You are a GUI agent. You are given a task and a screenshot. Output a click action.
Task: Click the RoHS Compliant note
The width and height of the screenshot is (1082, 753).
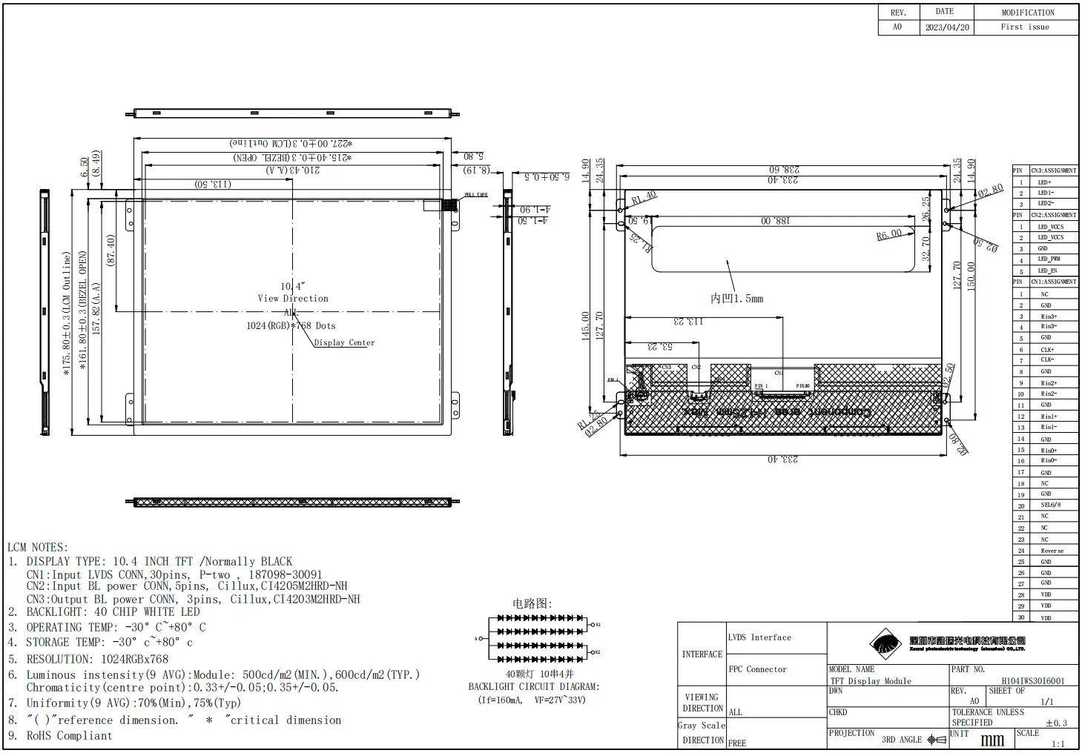69,735
